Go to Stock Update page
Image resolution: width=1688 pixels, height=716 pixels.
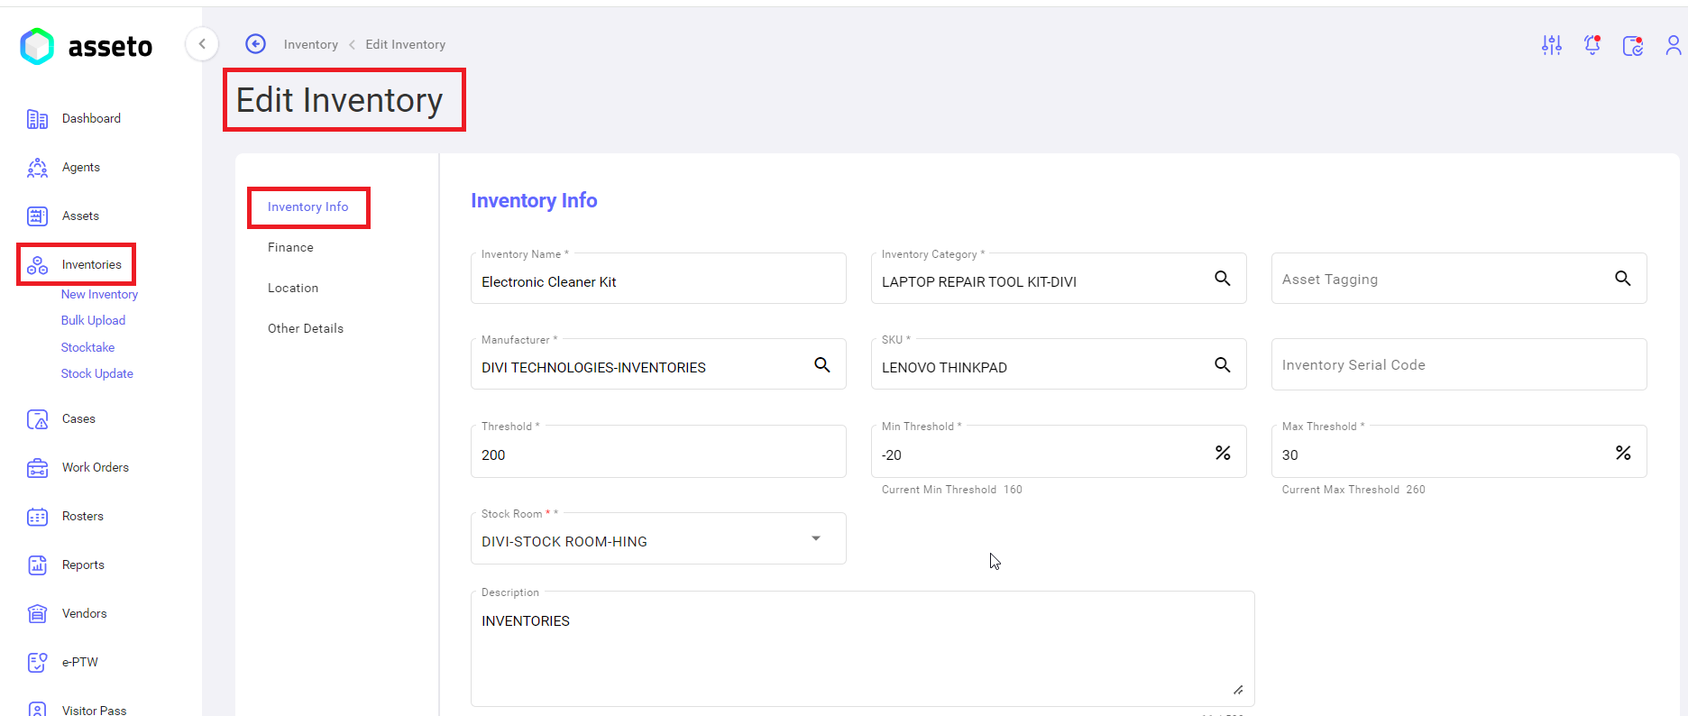coord(96,373)
